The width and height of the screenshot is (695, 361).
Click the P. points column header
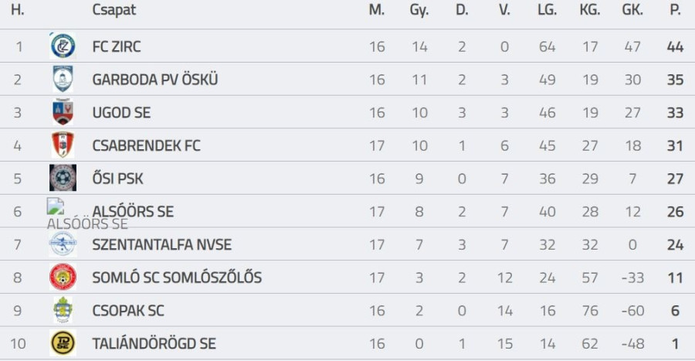675,10
